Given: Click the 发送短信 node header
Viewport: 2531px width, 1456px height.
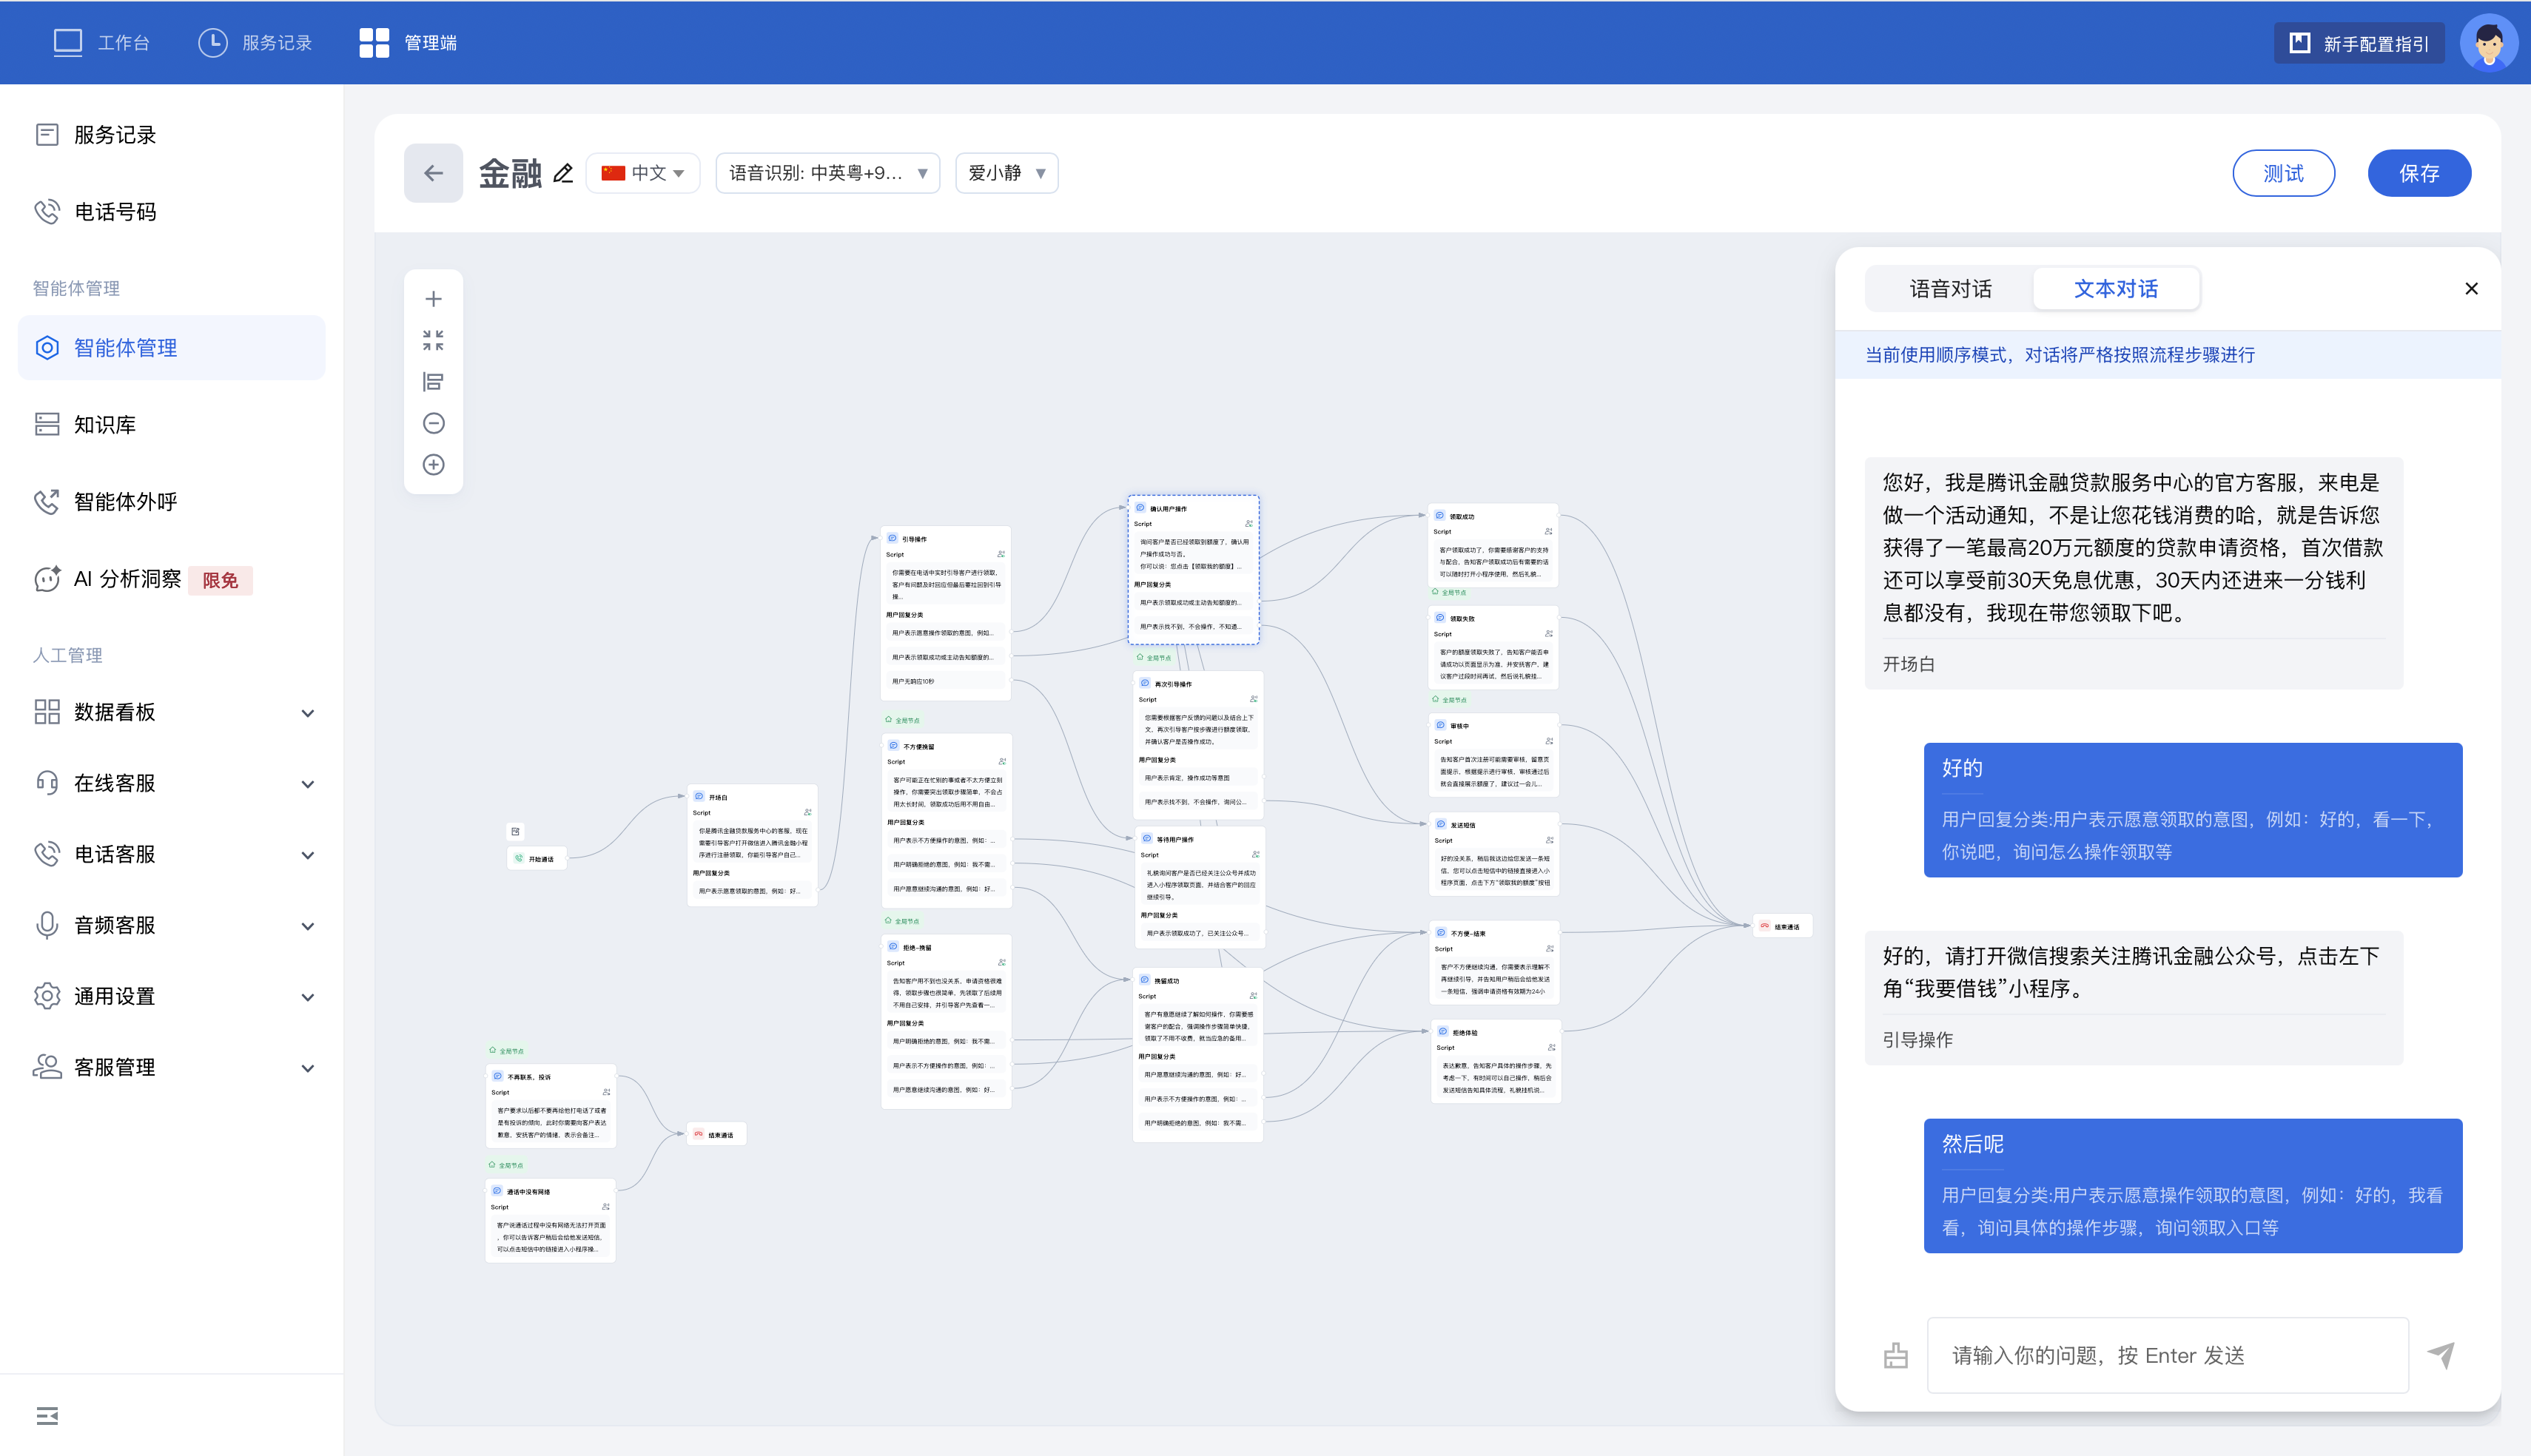Looking at the screenshot, I should pos(1494,824).
